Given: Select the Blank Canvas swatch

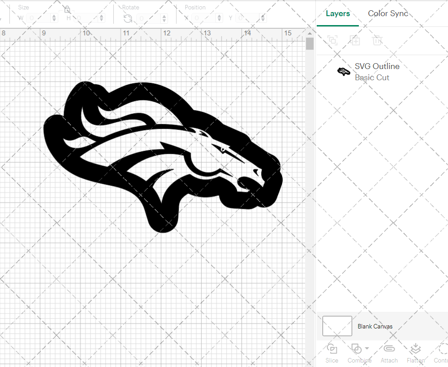Looking at the screenshot, I should [337, 326].
